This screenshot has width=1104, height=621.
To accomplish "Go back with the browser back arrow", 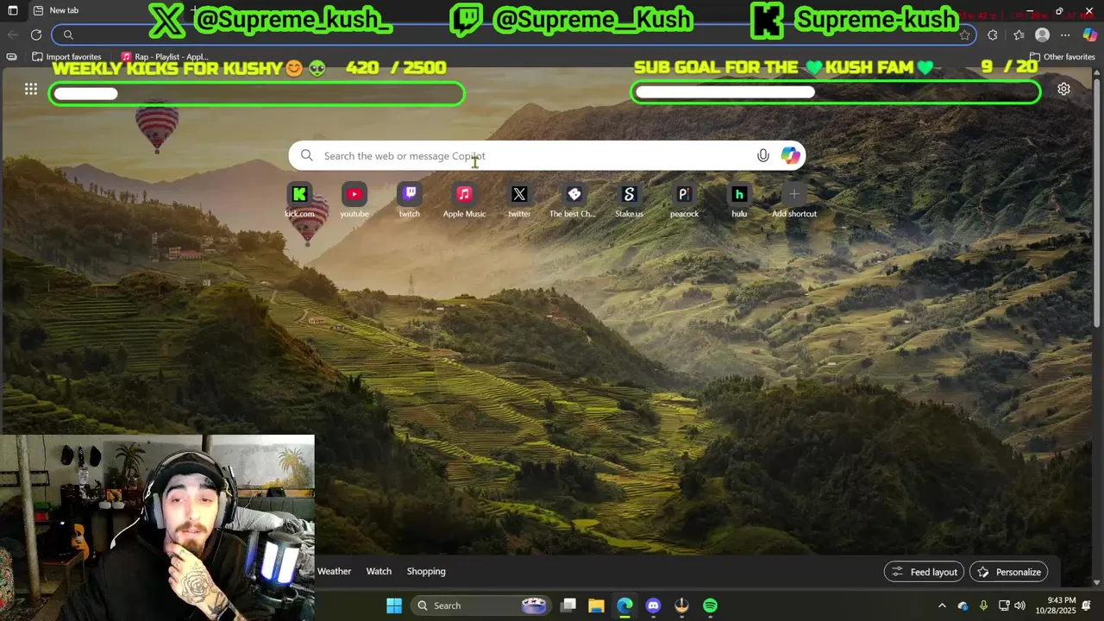I will coord(12,34).
